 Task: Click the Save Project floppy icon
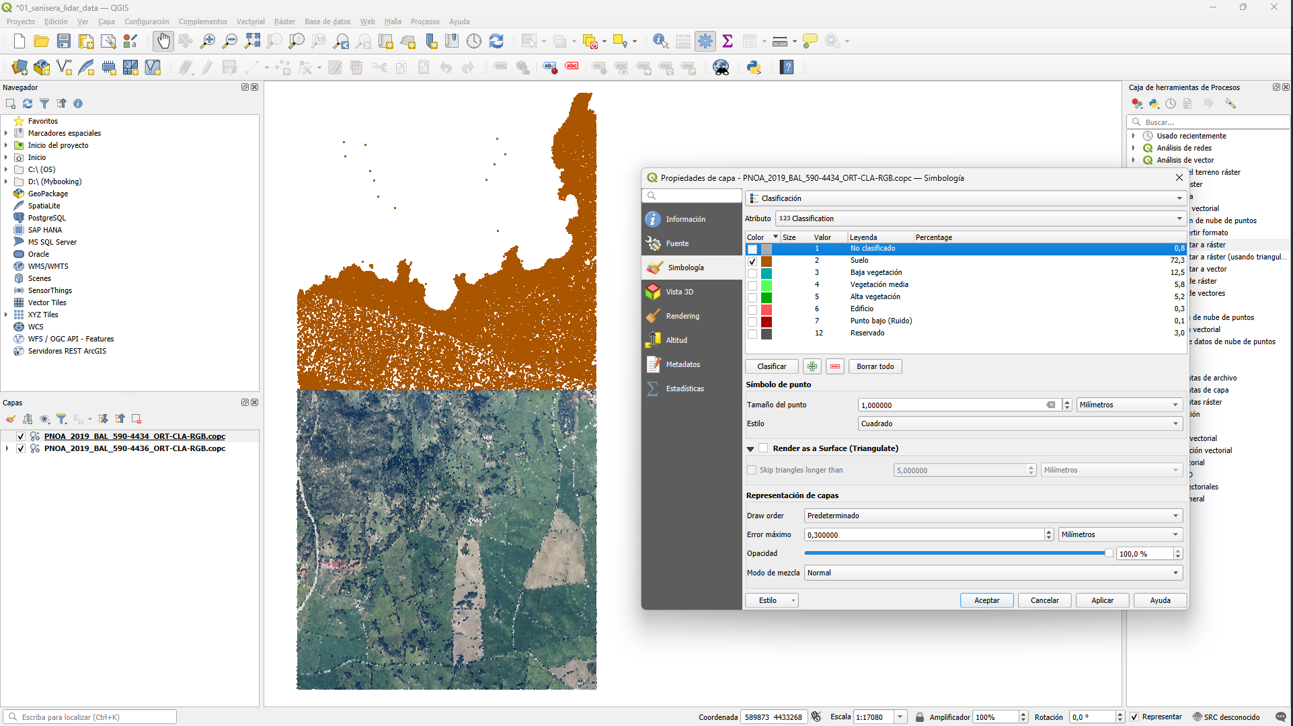click(x=64, y=41)
